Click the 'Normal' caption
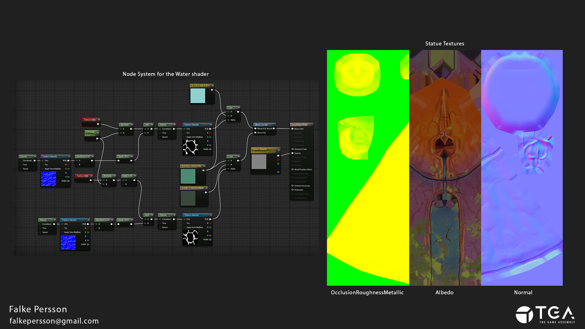The height and width of the screenshot is (329, 585). pos(523,292)
